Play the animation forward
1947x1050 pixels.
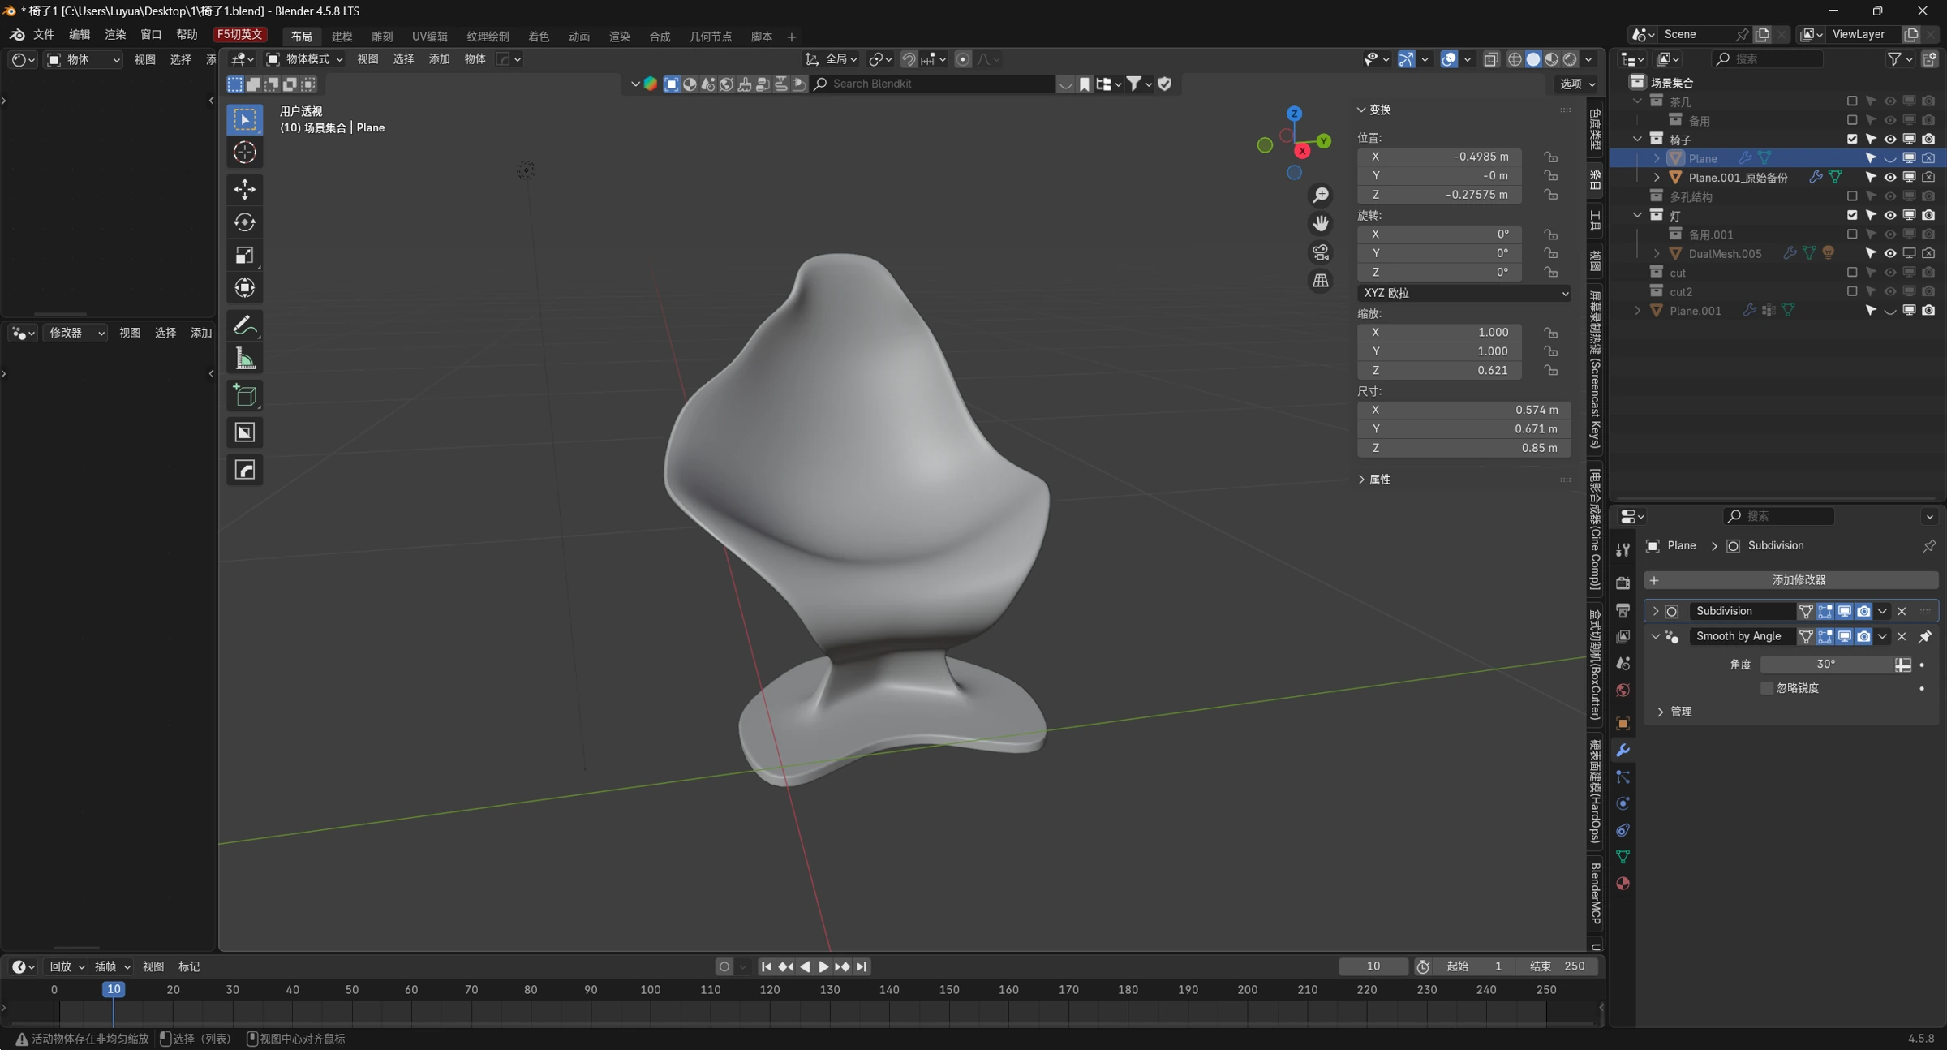pyautogui.click(x=823, y=966)
